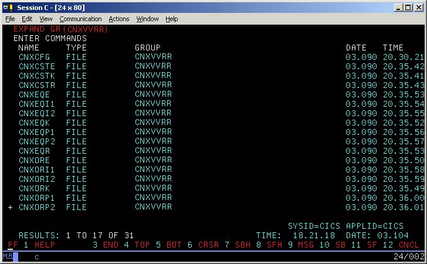427x264 pixels.
Task: Open the File menu
Action: tap(10, 19)
